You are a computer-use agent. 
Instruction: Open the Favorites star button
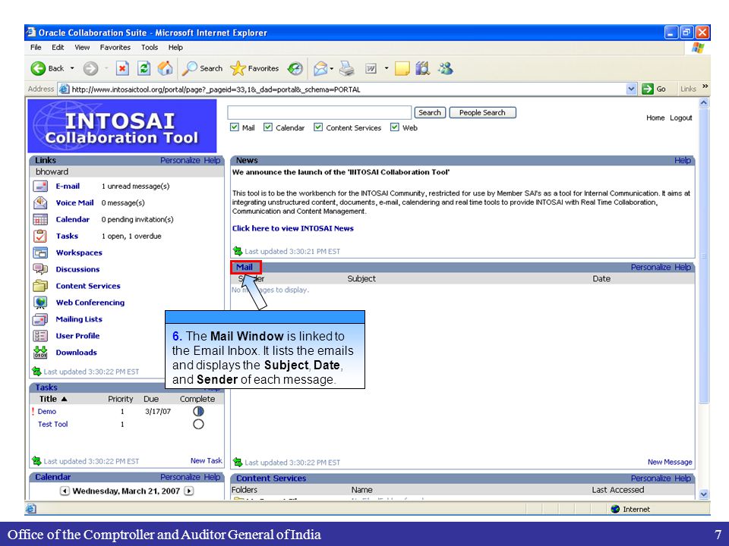pyautogui.click(x=254, y=69)
